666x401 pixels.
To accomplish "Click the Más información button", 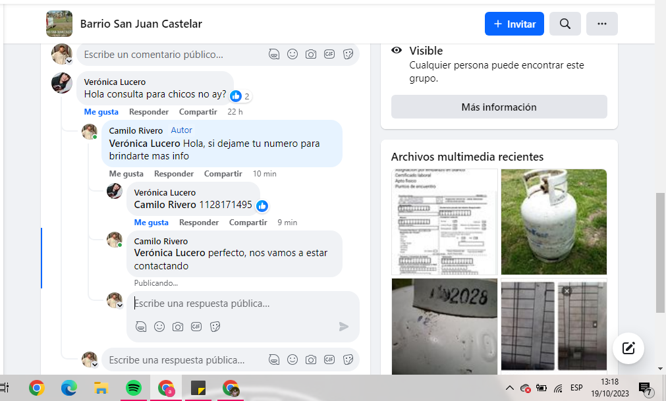I will (499, 107).
